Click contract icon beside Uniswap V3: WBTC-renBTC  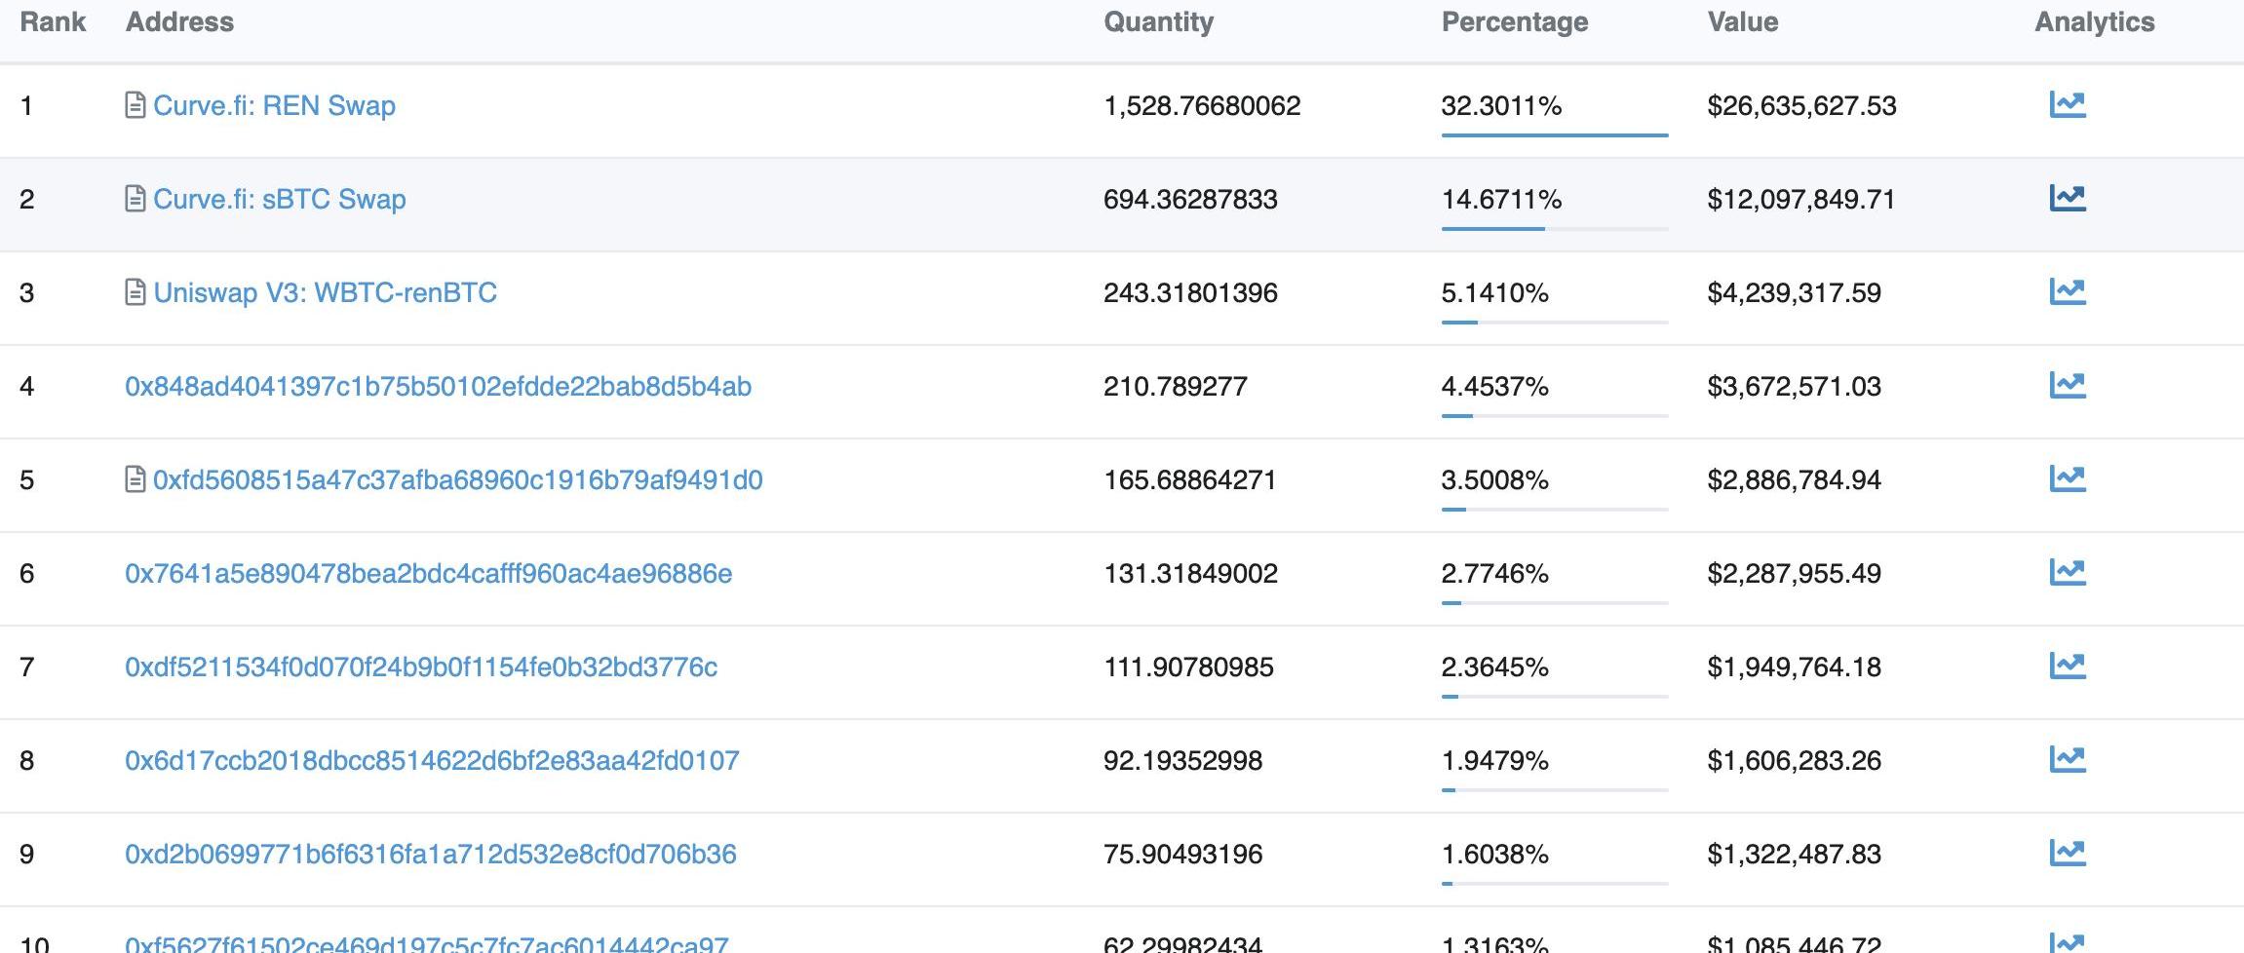click(135, 292)
